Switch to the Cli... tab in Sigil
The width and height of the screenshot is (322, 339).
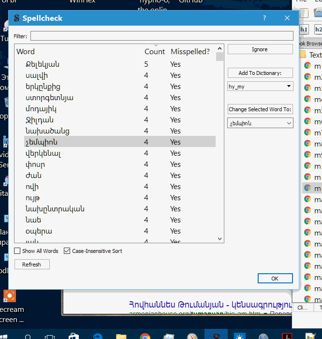click(x=303, y=308)
